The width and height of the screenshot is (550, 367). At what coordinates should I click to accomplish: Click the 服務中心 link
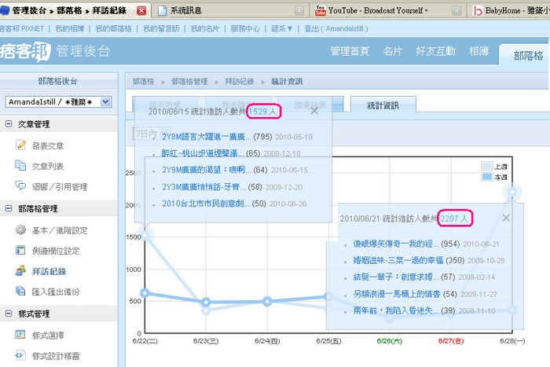(245, 29)
